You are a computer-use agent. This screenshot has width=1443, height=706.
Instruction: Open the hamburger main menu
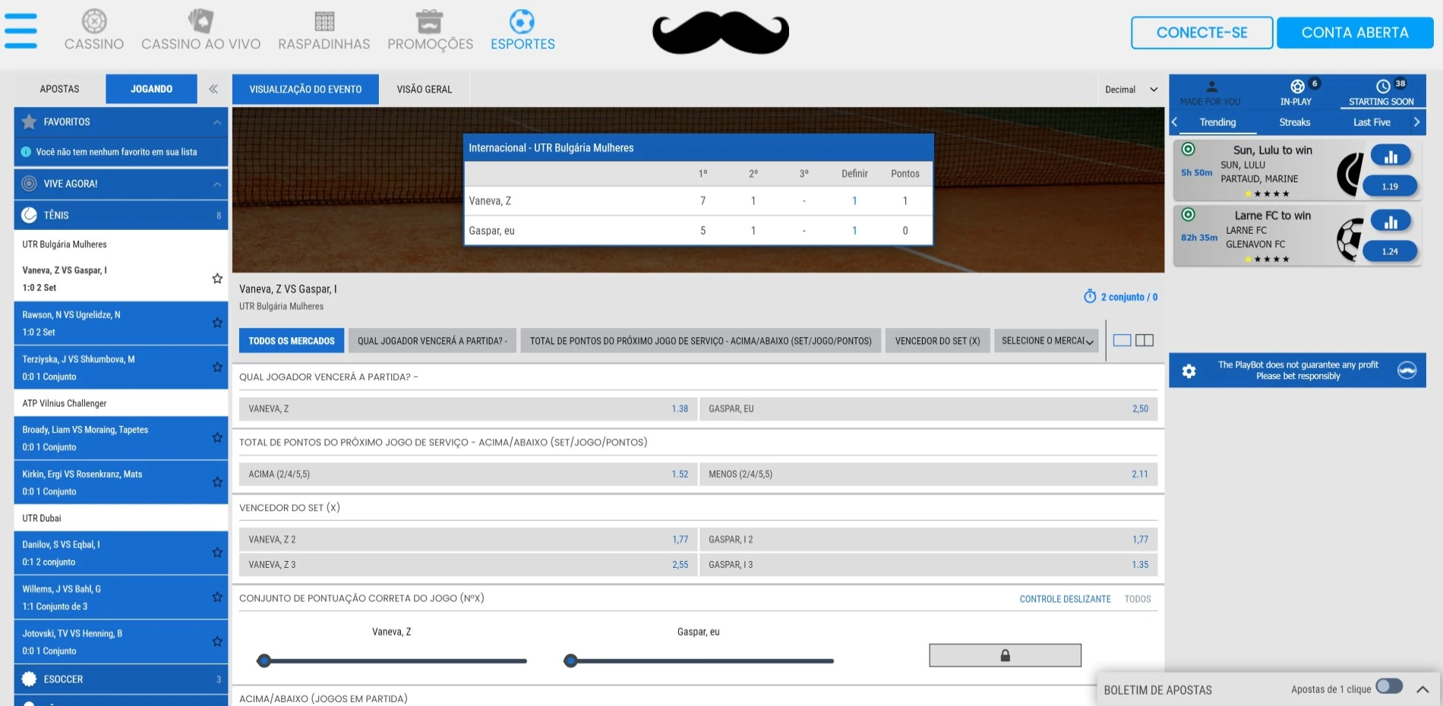click(x=21, y=31)
